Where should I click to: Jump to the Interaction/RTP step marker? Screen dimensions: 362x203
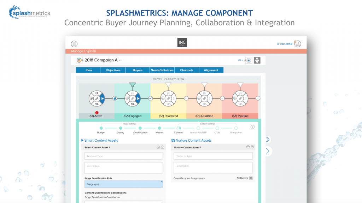point(198,128)
